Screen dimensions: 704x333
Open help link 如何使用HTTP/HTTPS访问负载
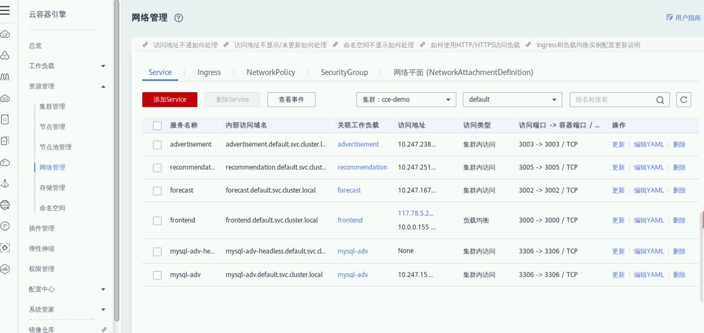[475, 45]
